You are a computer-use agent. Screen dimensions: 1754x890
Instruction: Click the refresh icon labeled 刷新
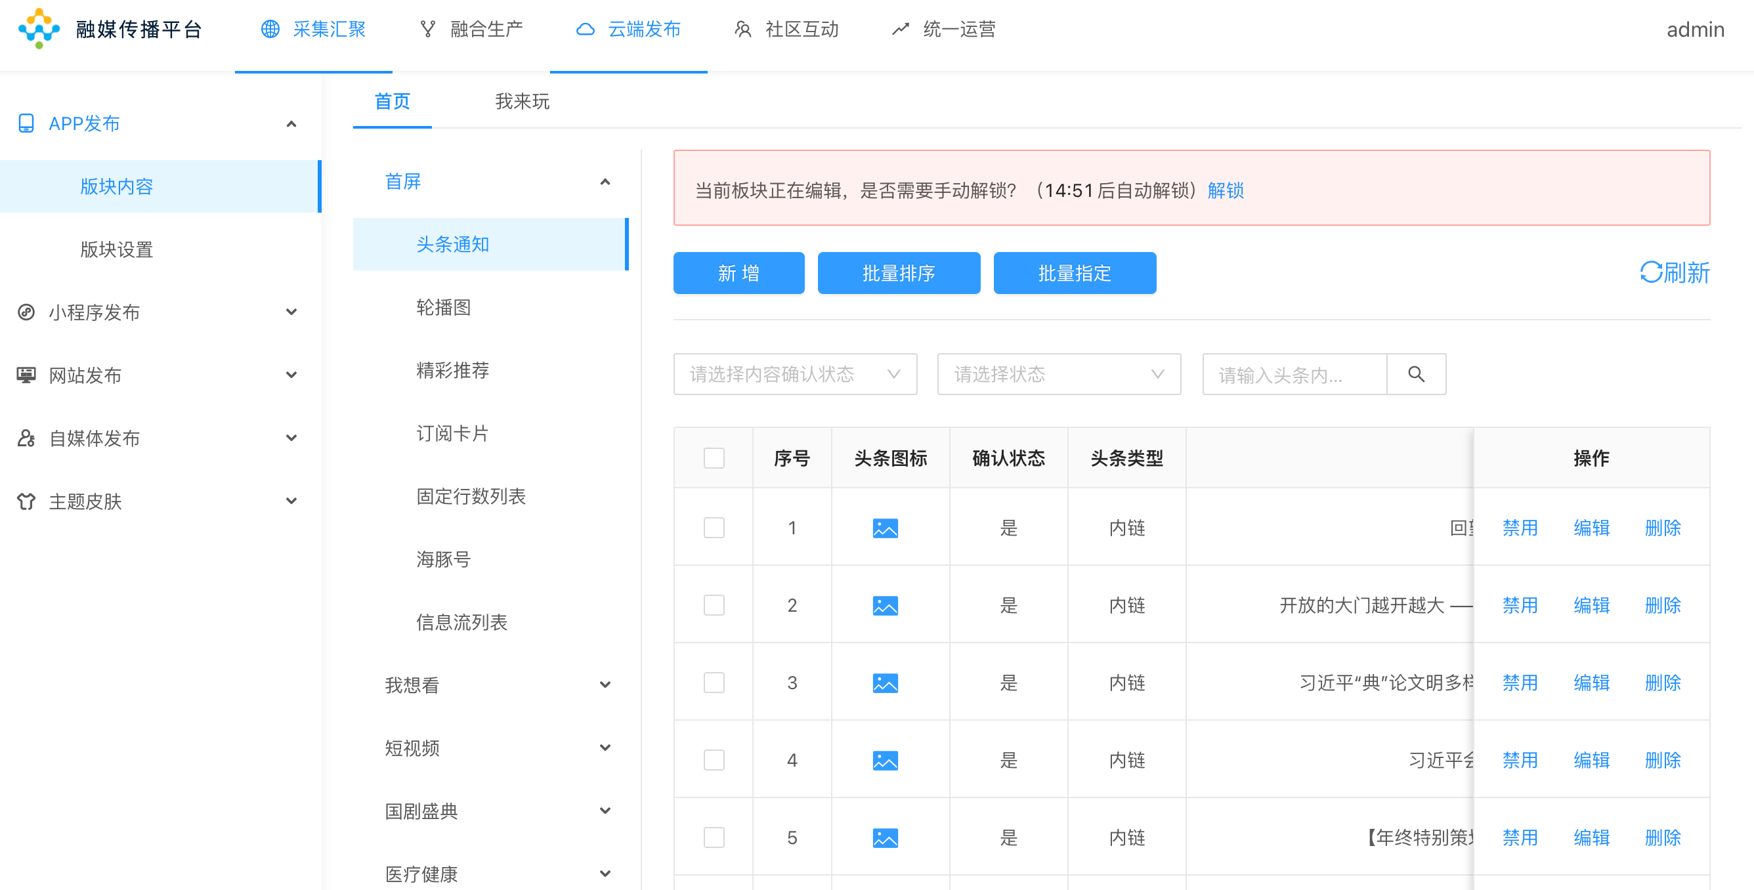pyautogui.click(x=1650, y=272)
